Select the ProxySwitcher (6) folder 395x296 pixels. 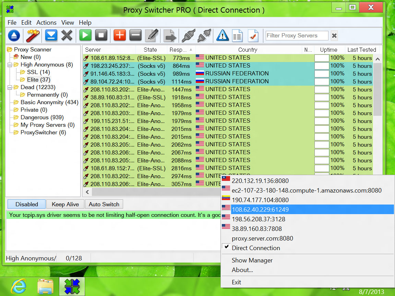(43, 133)
